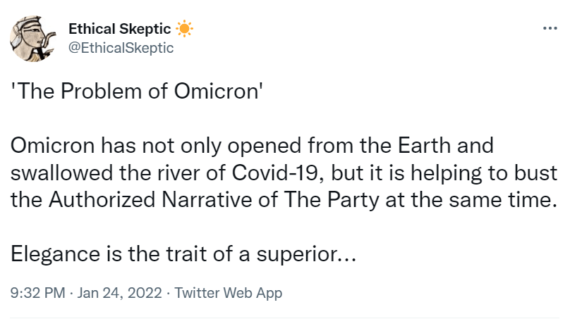The width and height of the screenshot is (570, 319).
Task: Open the Ethical Skeptic display name link
Action: [119, 29]
